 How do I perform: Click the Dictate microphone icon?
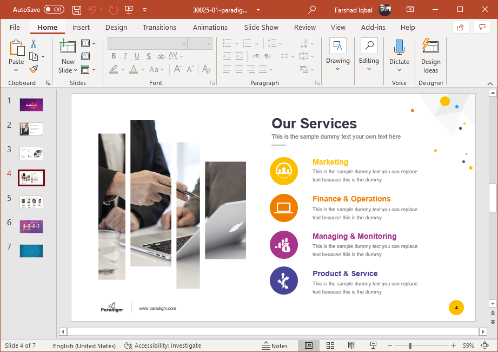tap(399, 47)
